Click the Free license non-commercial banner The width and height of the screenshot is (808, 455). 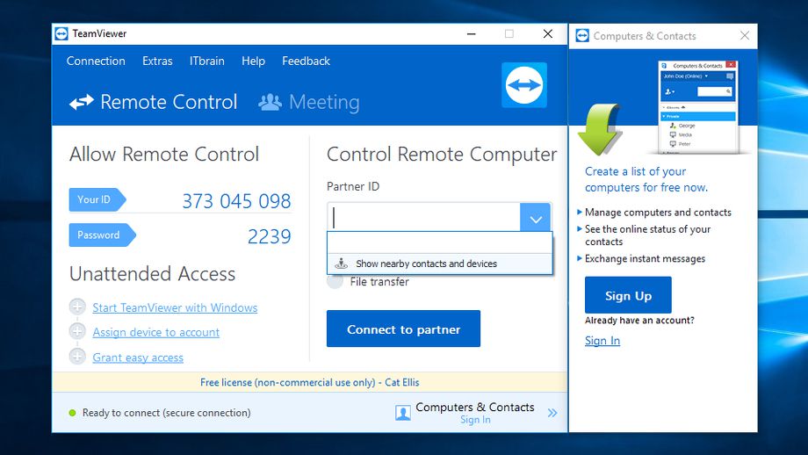pyautogui.click(x=310, y=382)
